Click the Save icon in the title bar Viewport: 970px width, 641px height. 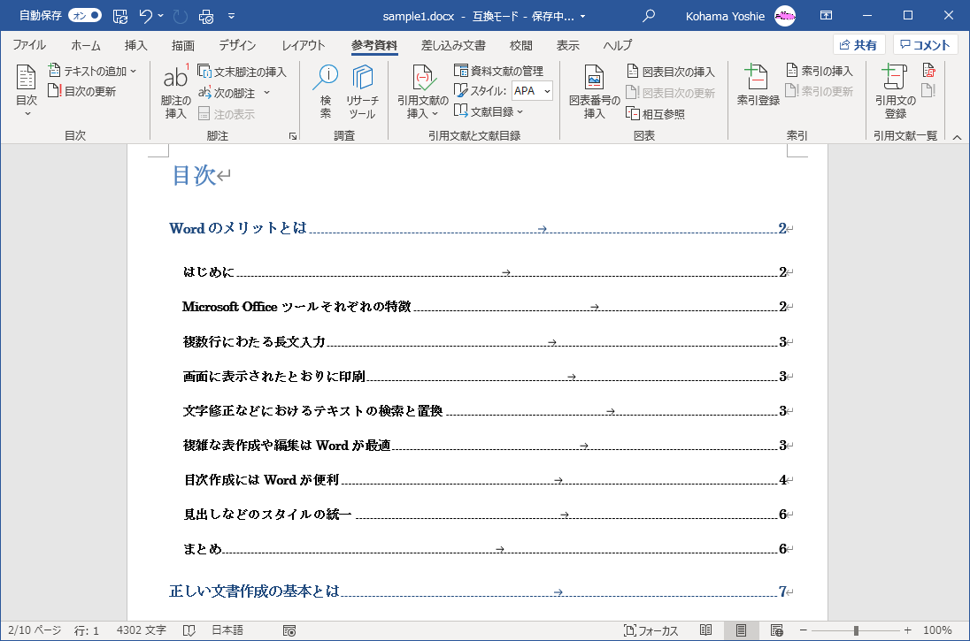coord(120,16)
